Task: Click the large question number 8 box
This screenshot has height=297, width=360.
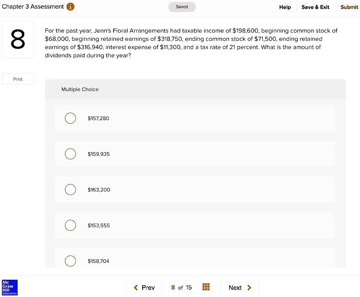Action: (x=18, y=40)
